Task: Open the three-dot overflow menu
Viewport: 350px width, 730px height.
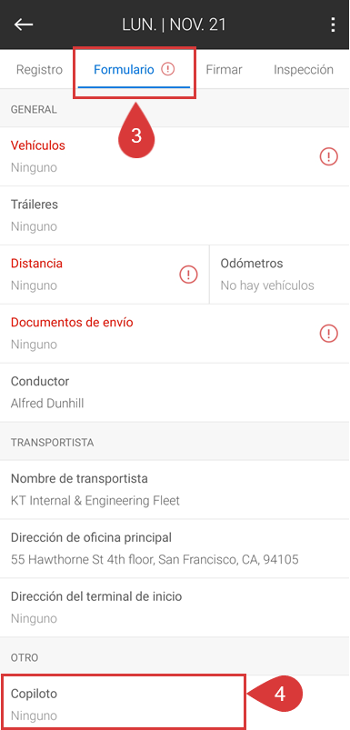Action: pos(333,25)
